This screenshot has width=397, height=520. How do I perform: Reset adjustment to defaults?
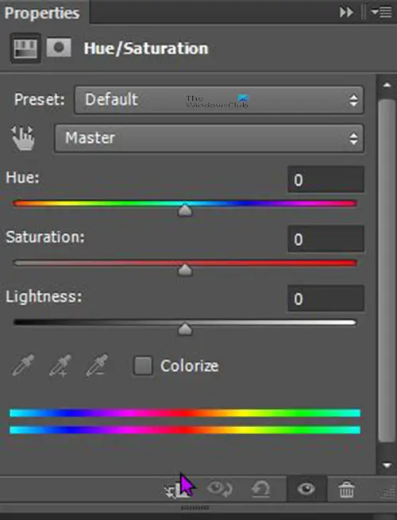pyautogui.click(x=260, y=489)
